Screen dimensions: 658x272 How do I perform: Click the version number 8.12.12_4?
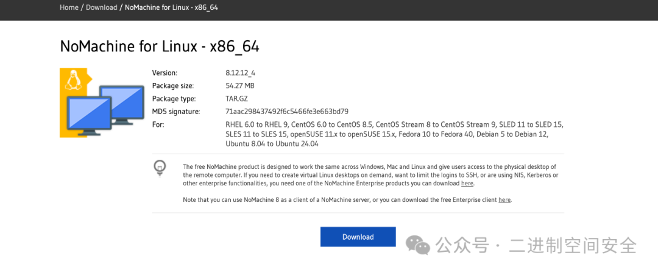click(x=240, y=73)
